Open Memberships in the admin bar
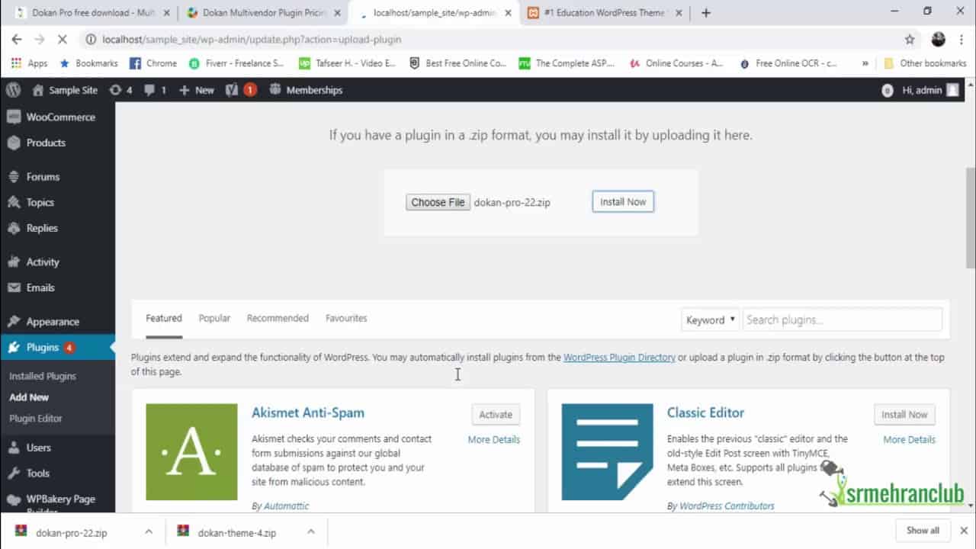 (x=306, y=90)
